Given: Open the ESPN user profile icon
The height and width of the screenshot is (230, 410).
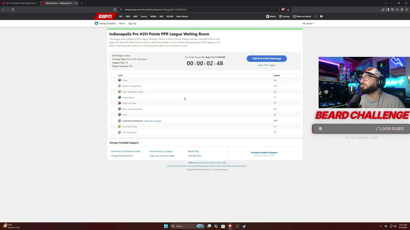Looking at the screenshot, I should (321, 16).
